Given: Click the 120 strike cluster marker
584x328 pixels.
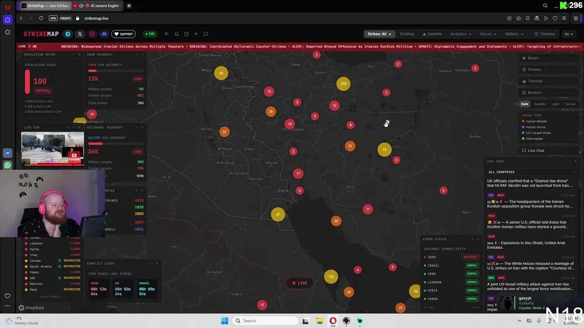Looking at the screenshot, I should [331, 277].
